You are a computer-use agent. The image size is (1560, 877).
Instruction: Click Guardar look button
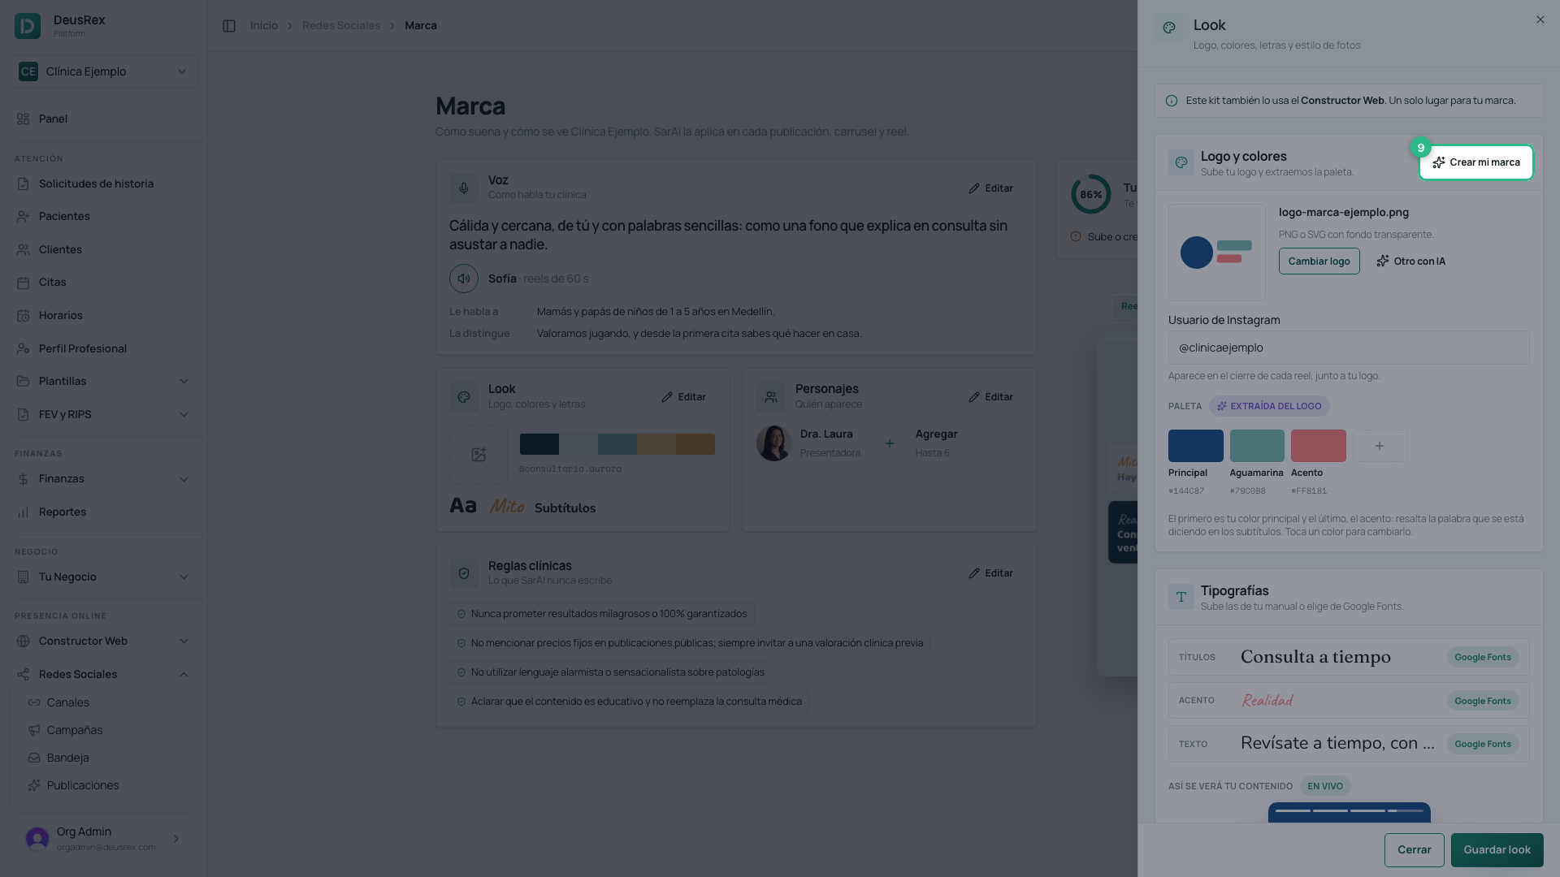[1497, 850]
